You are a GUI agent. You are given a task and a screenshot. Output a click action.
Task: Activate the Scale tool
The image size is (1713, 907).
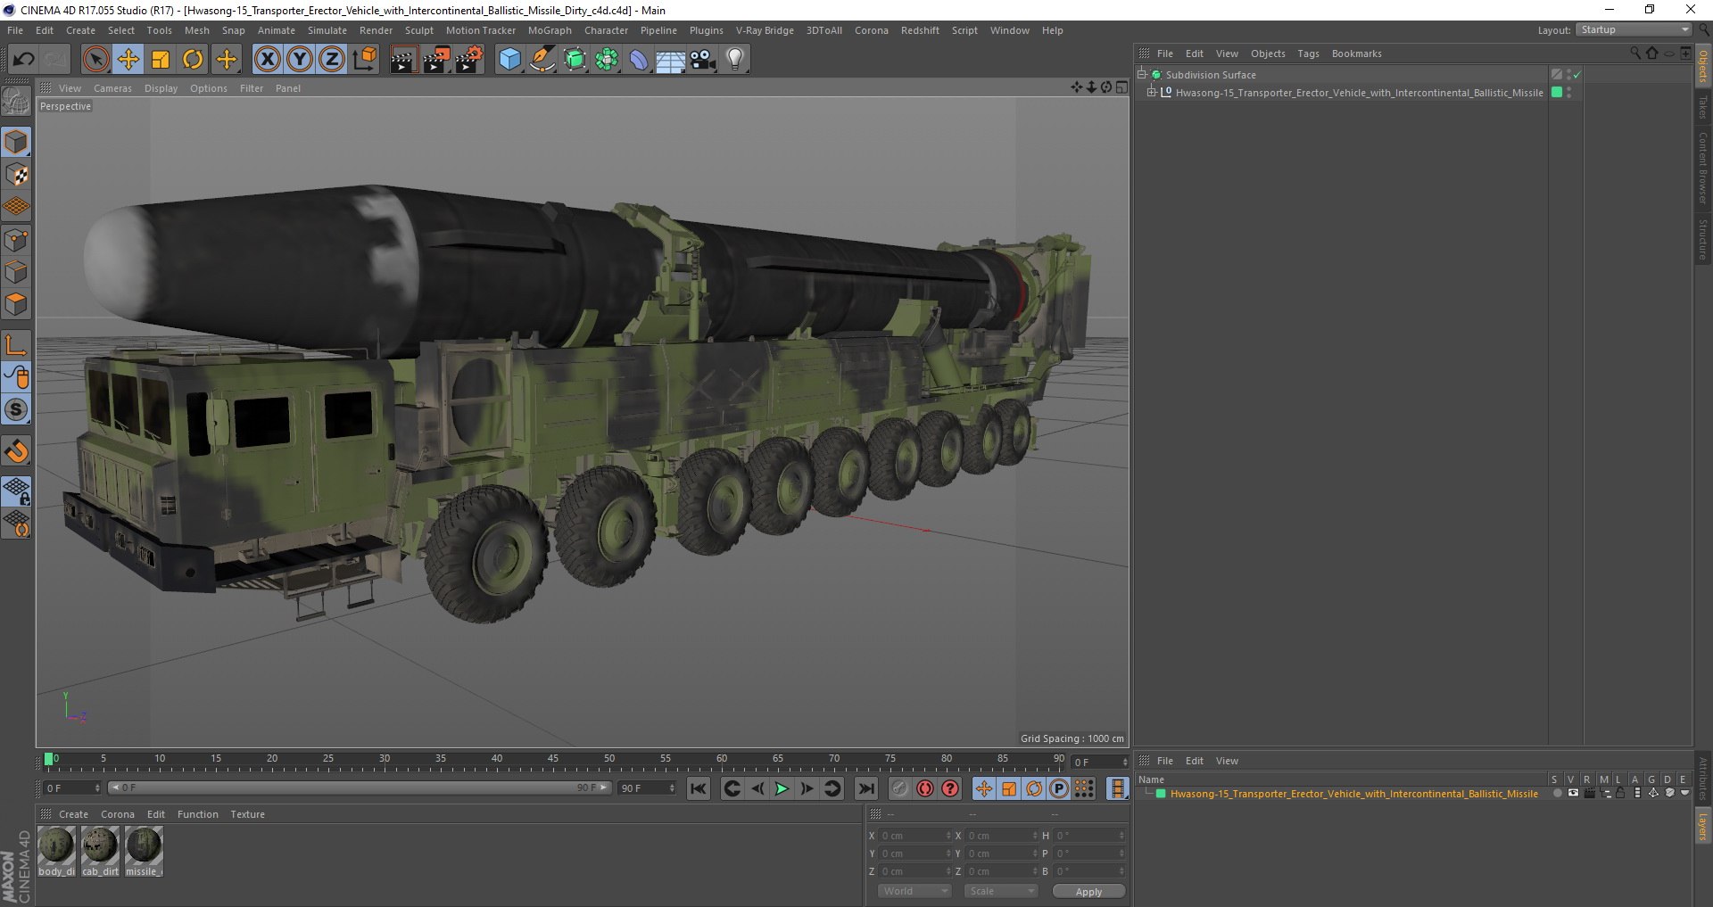point(161,60)
